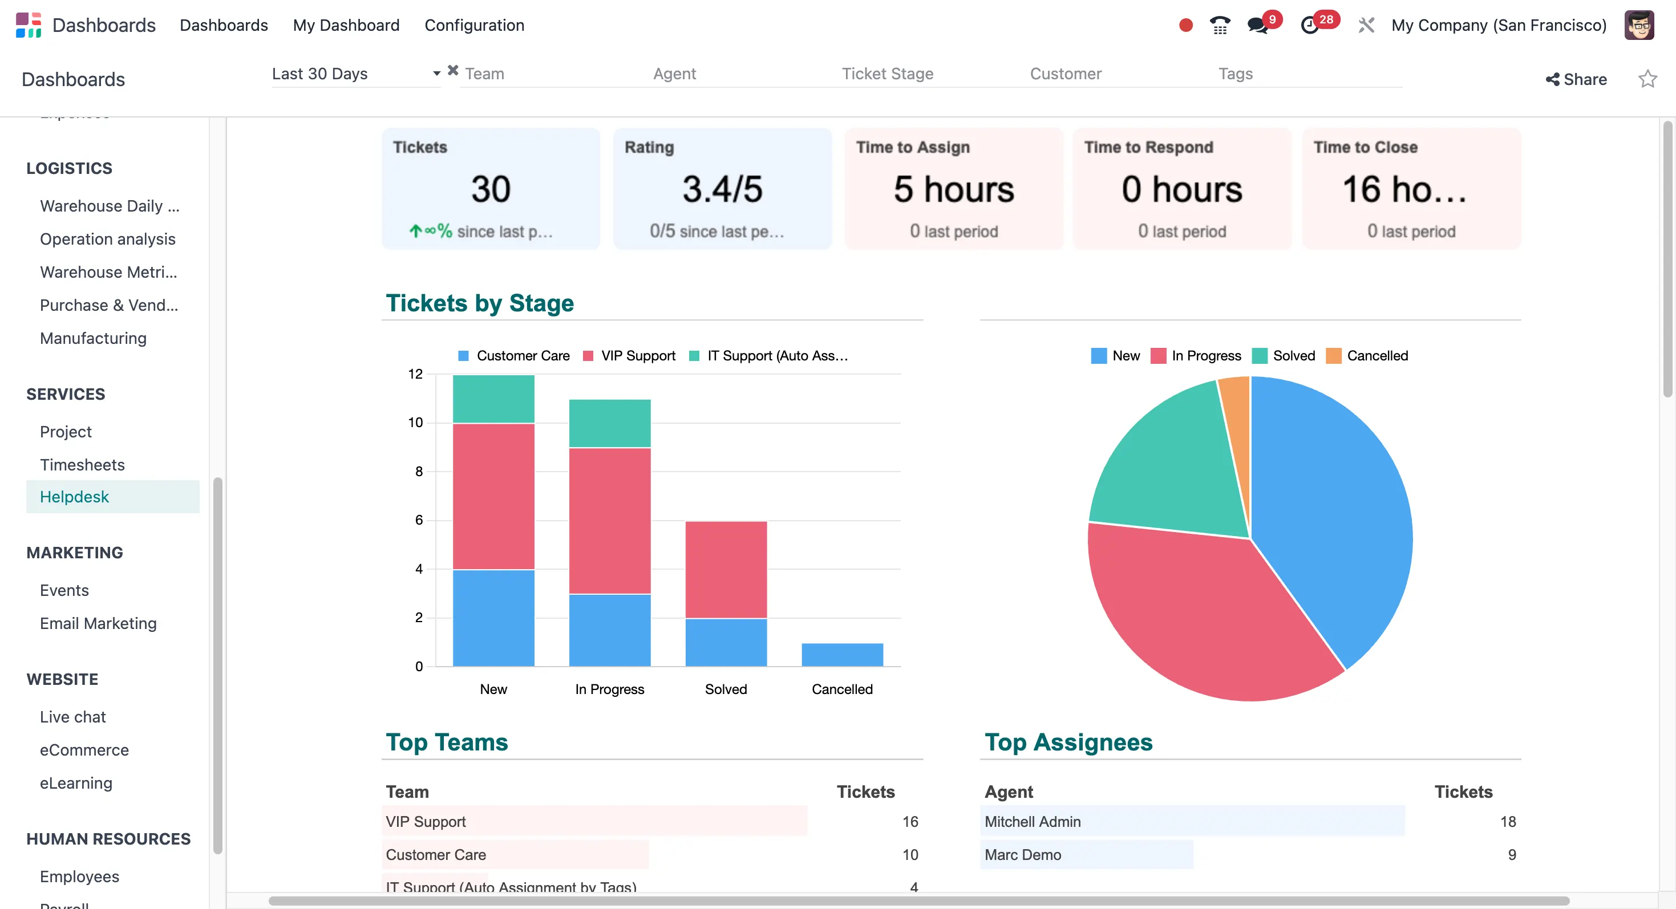Click the main page vertical scrollbar
This screenshot has height=909, width=1676.
[1667, 258]
